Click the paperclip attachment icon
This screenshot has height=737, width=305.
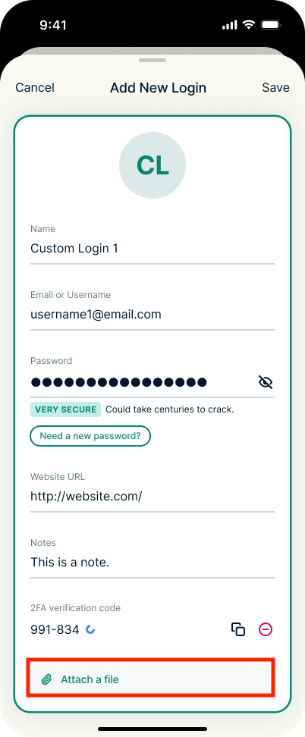tap(46, 679)
